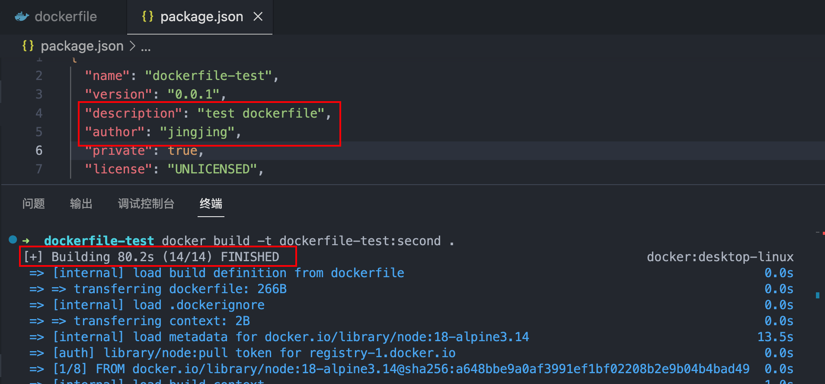Switch to the 调试控制台 debug console tab
The height and width of the screenshot is (384, 825).
click(x=146, y=203)
